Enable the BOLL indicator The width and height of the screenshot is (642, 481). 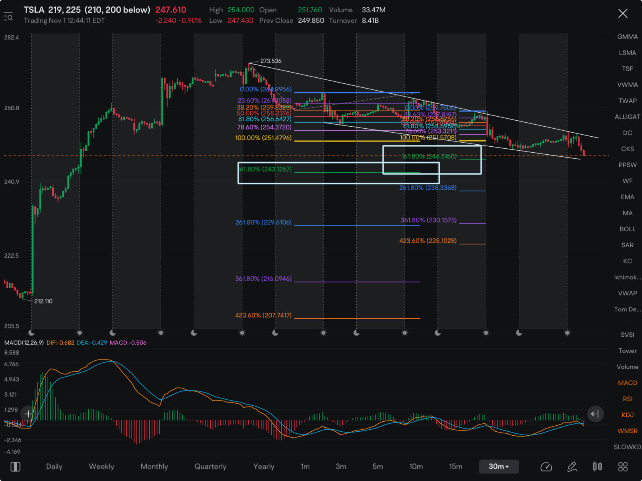point(628,229)
